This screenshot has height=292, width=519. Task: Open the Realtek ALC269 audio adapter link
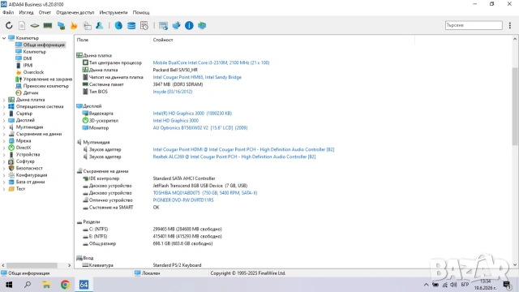click(234, 157)
